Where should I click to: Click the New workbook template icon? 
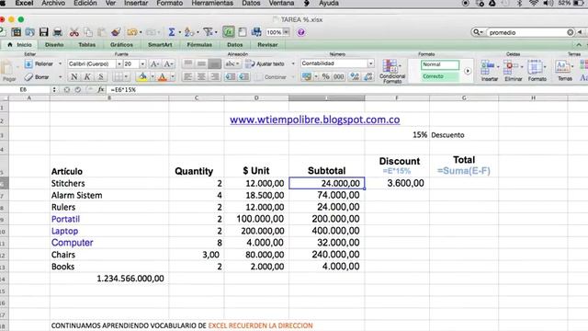pos(17,32)
